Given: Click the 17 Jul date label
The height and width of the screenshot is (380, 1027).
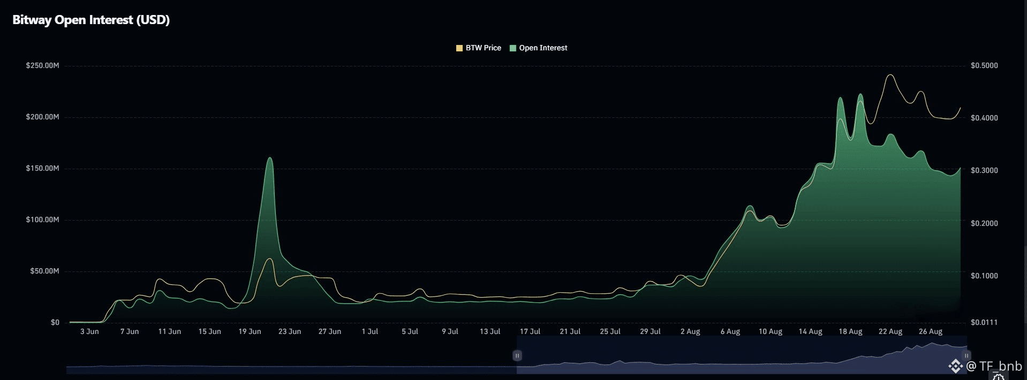Looking at the screenshot, I should coord(530,331).
